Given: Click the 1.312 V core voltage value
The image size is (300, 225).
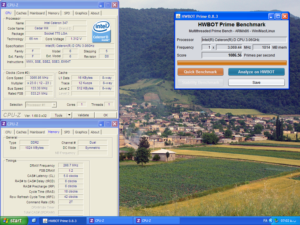Looking at the screenshot, I should click(x=76, y=39).
